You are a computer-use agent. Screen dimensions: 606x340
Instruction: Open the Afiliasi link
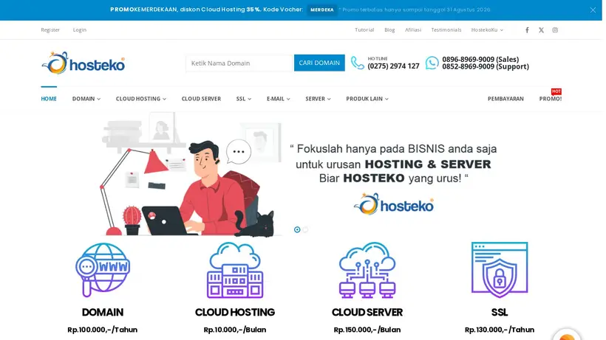[x=413, y=30]
